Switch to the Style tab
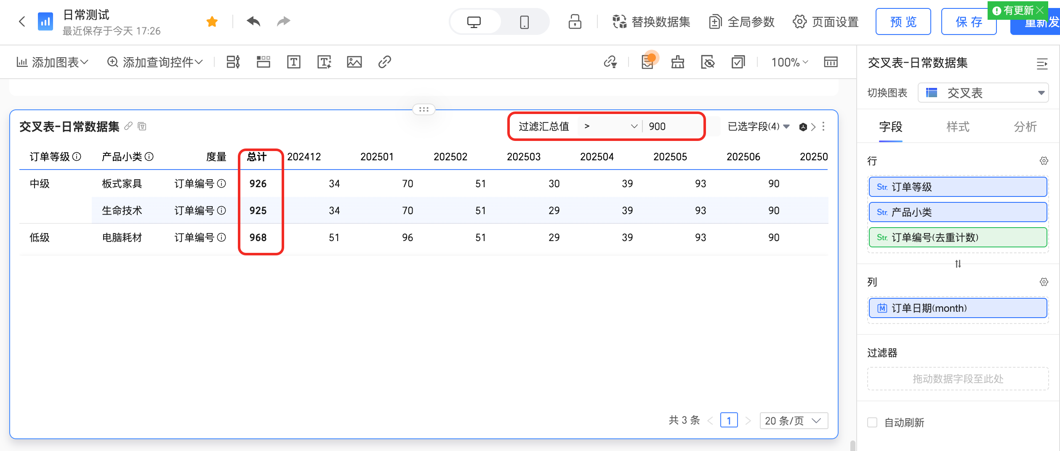The image size is (1060, 451). [x=958, y=127]
